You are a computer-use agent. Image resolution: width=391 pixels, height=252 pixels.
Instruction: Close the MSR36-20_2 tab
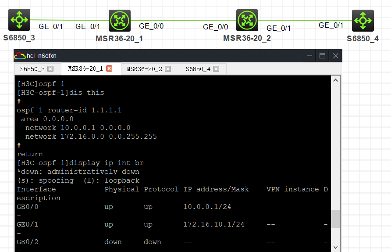pyautogui.click(x=168, y=69)
